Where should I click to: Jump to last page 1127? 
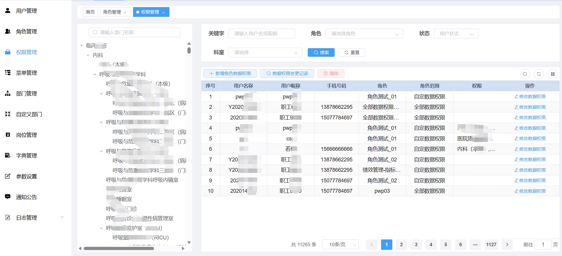pyautogui.click(x=491, y=245)
